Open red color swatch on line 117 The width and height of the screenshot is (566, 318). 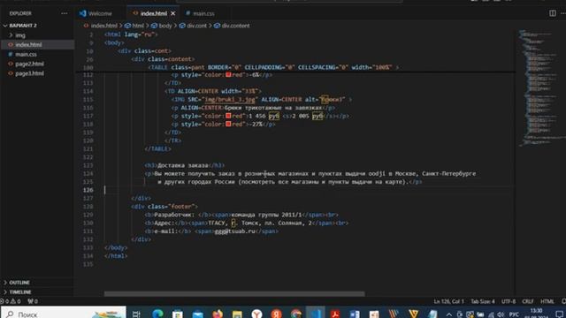pyautogui.click(x=228, y=116)
